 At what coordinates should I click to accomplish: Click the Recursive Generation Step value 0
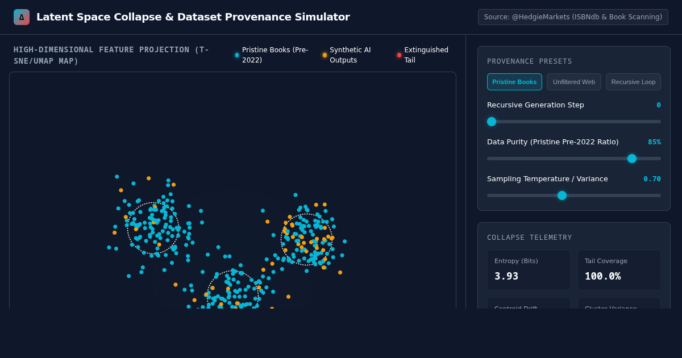659,105
